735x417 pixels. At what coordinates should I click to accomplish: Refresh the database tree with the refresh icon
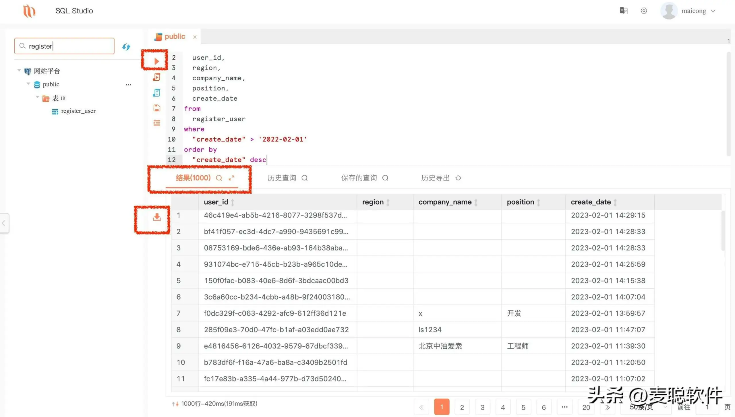(126, 47)
